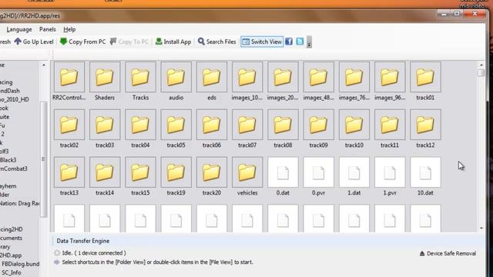Click Copy From PC toolbar button

(83, 42)
